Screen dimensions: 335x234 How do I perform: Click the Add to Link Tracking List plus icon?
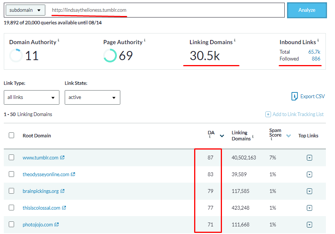268,115
